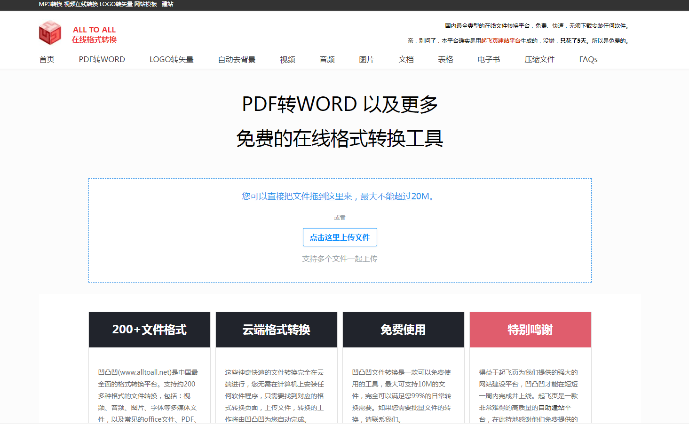Choose 图片 in the navigation bar
Viewport: 689px width, 425px height.
[366, 59]
